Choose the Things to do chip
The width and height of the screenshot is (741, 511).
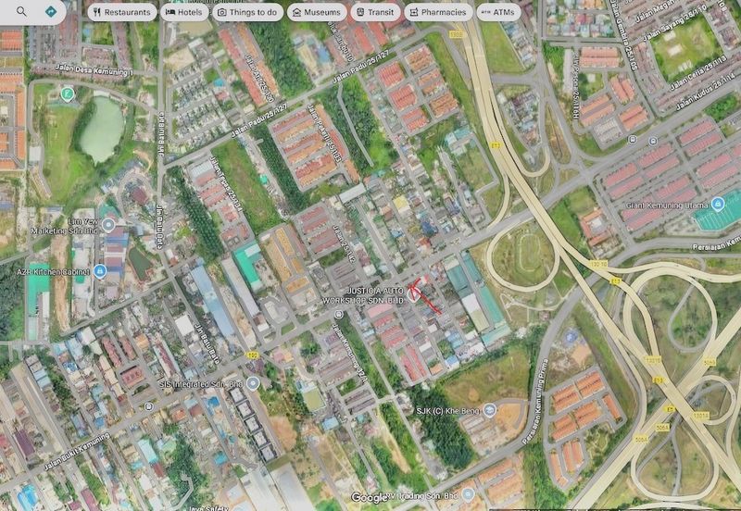[x=247, y=12]
